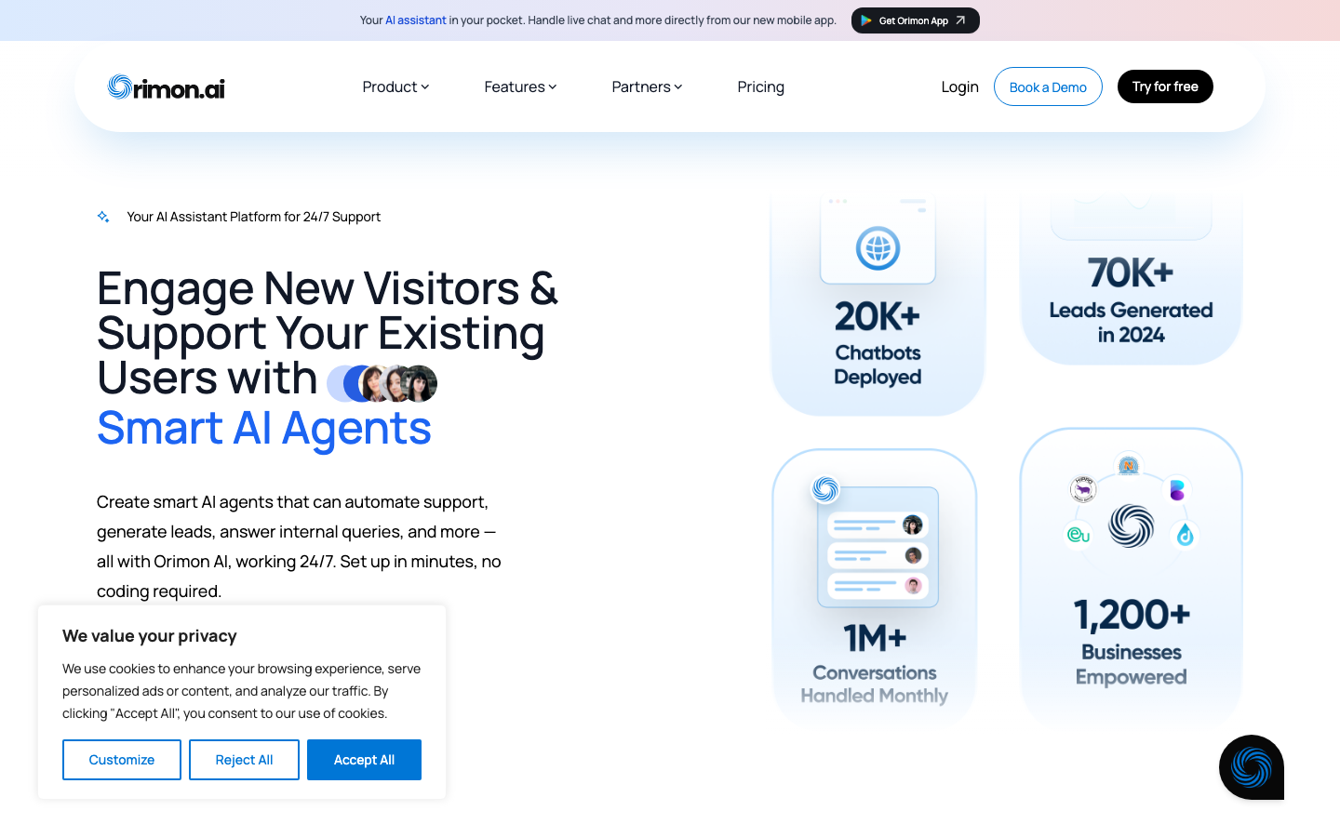This screenshot has width=1340, height=837.
Task: Click the arrow icon on Get Orimon App
Action: (x=960, y=20)
